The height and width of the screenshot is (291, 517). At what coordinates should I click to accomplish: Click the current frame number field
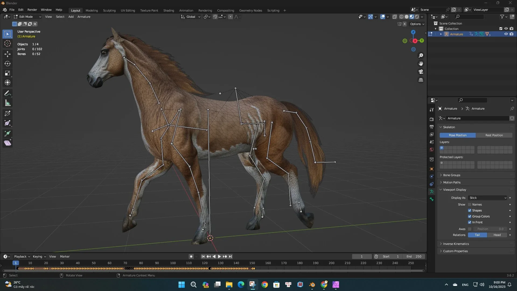coord(362,257)
